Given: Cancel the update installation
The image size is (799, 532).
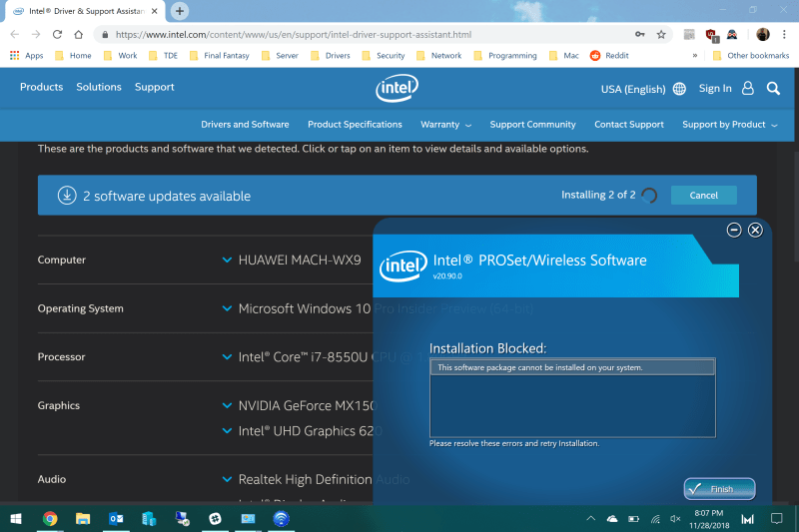Looking at the screenshot, I should point(704,195).
